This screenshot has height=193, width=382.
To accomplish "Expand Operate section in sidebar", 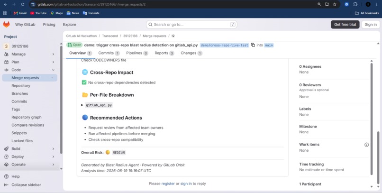I will 53,165.
